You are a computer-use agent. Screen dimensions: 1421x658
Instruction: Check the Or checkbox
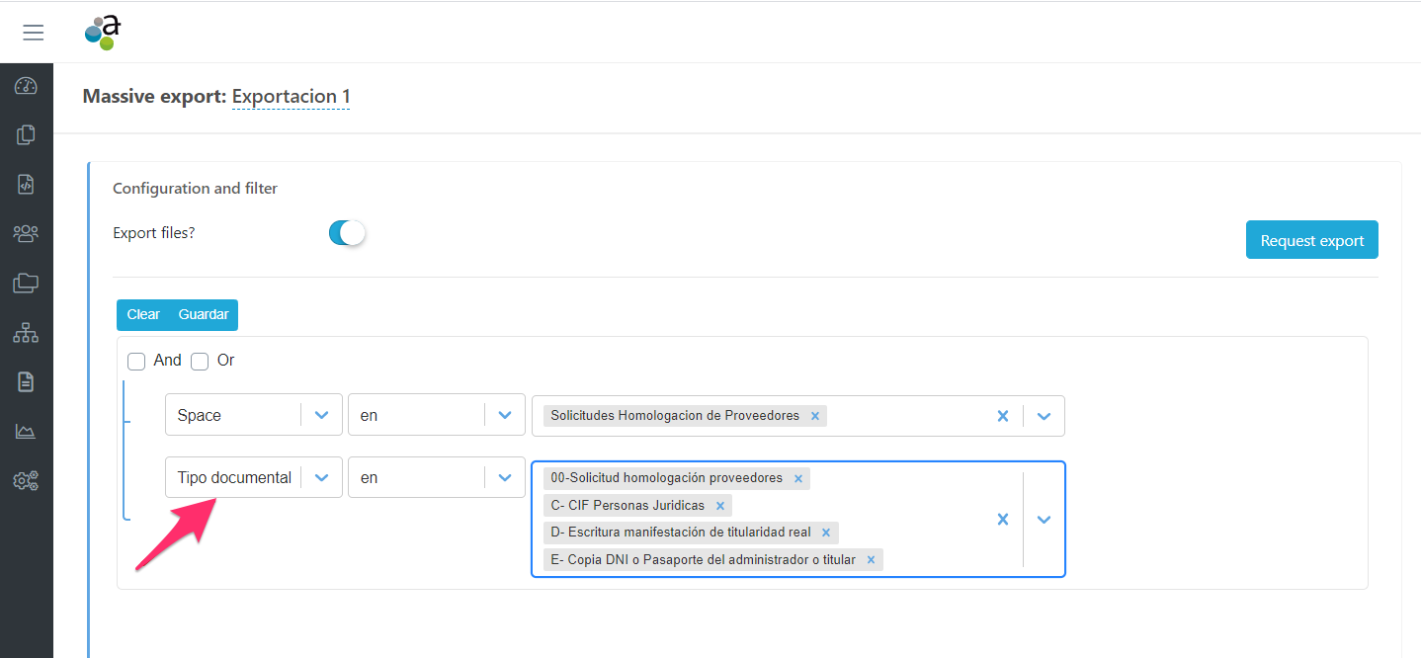pyautogui.click(x=200, y=362)
